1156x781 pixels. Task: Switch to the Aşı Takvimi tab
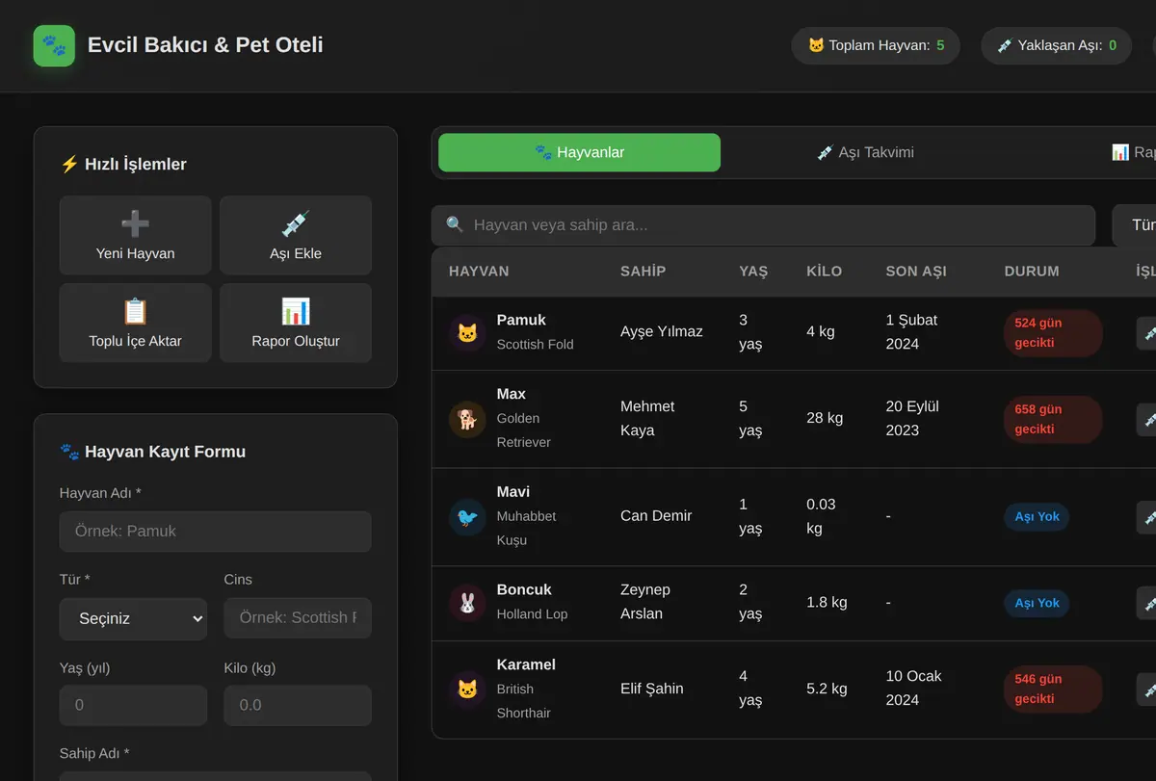click(x=865, y=152)
